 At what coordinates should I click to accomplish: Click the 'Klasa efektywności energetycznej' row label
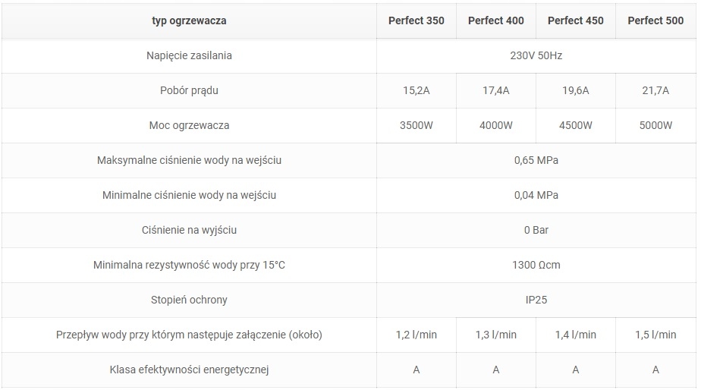pyautogui.click(x=189, y=370)
